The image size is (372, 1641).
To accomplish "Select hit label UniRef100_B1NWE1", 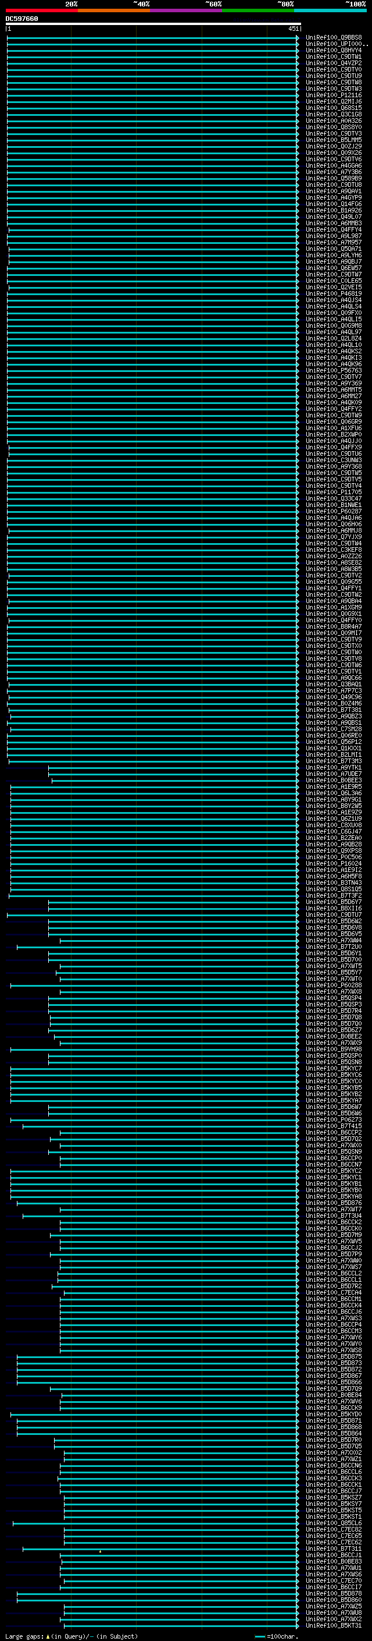I will (x=334, y=505).
